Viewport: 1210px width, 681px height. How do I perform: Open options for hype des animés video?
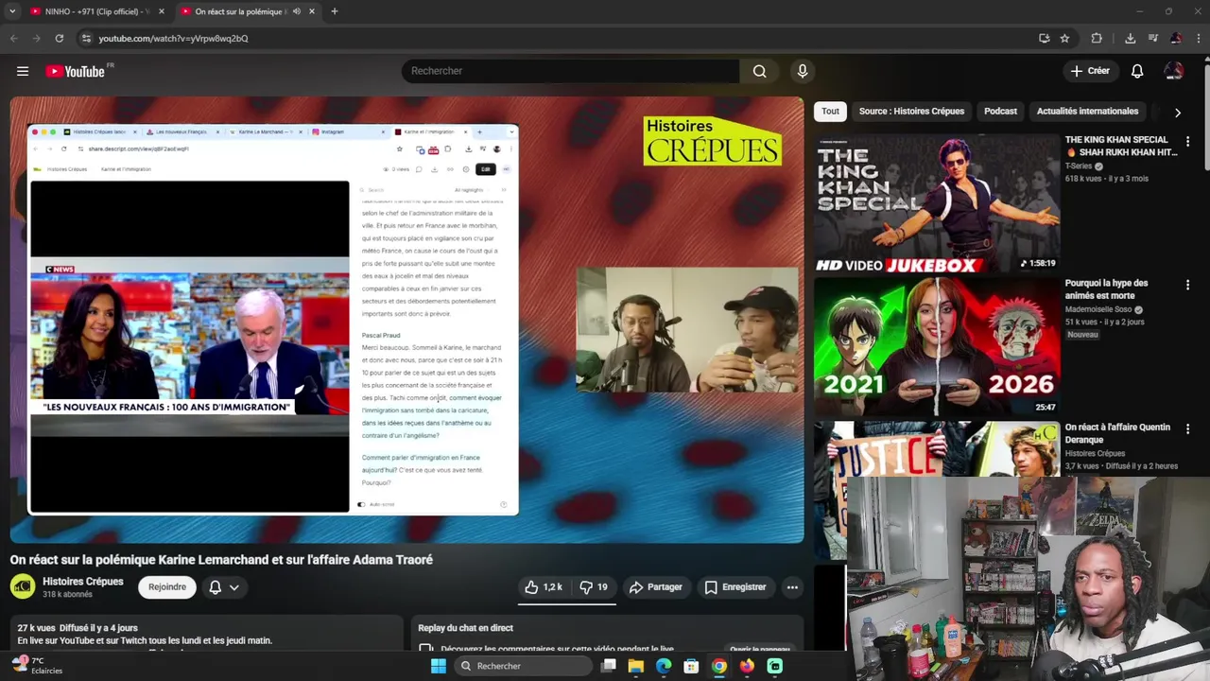pyautogui.click(x=1187, y=286)
